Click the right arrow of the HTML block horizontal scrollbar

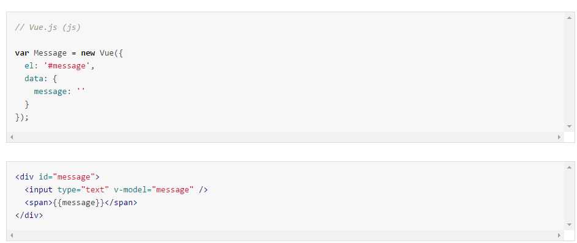pyautogui.click(x=559, y=235)
